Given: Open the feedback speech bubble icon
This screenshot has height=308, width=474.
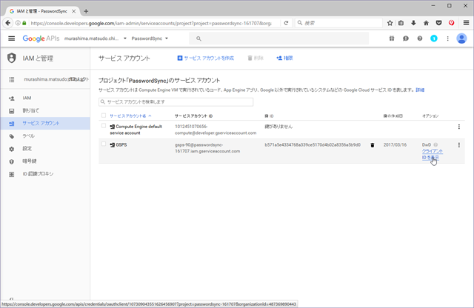Looking at the screenshot, I should pos(406,38).
